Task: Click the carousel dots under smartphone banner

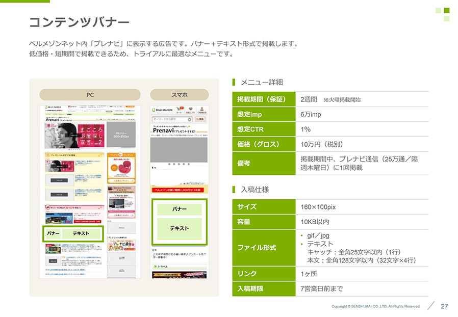Action: [179, 164]
